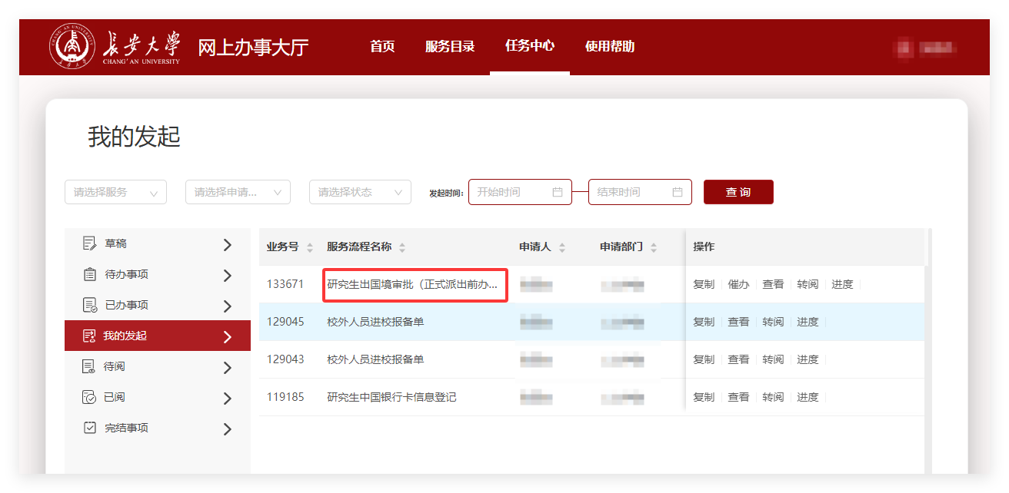Open 研究生出国境审批 process name link
This screenshot has height=493, width=1009.
414,284
